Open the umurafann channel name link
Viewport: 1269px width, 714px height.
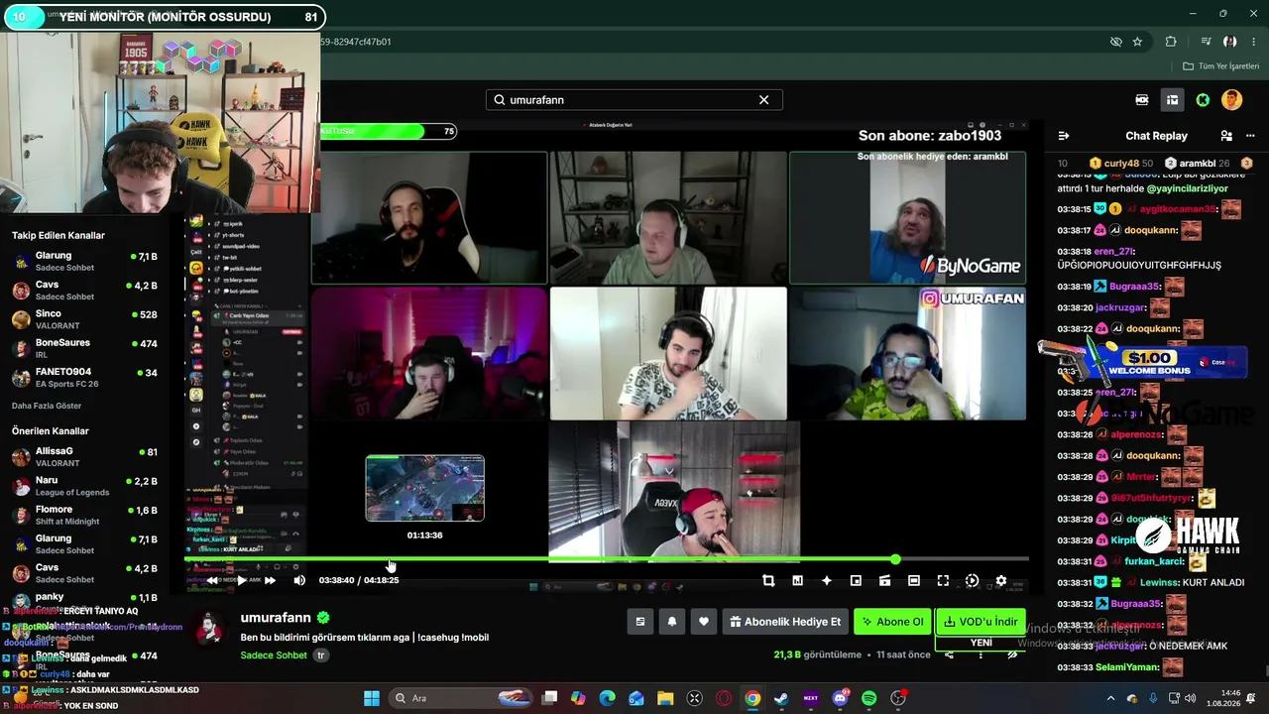(x=276, y=618)
